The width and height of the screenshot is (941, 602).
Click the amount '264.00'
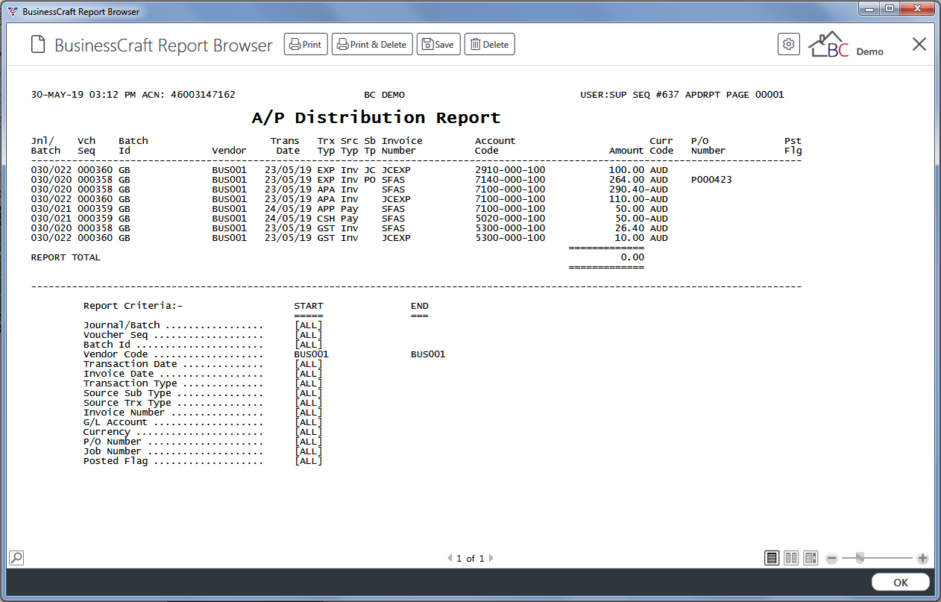pyautogui.click(x=626, y=180)
